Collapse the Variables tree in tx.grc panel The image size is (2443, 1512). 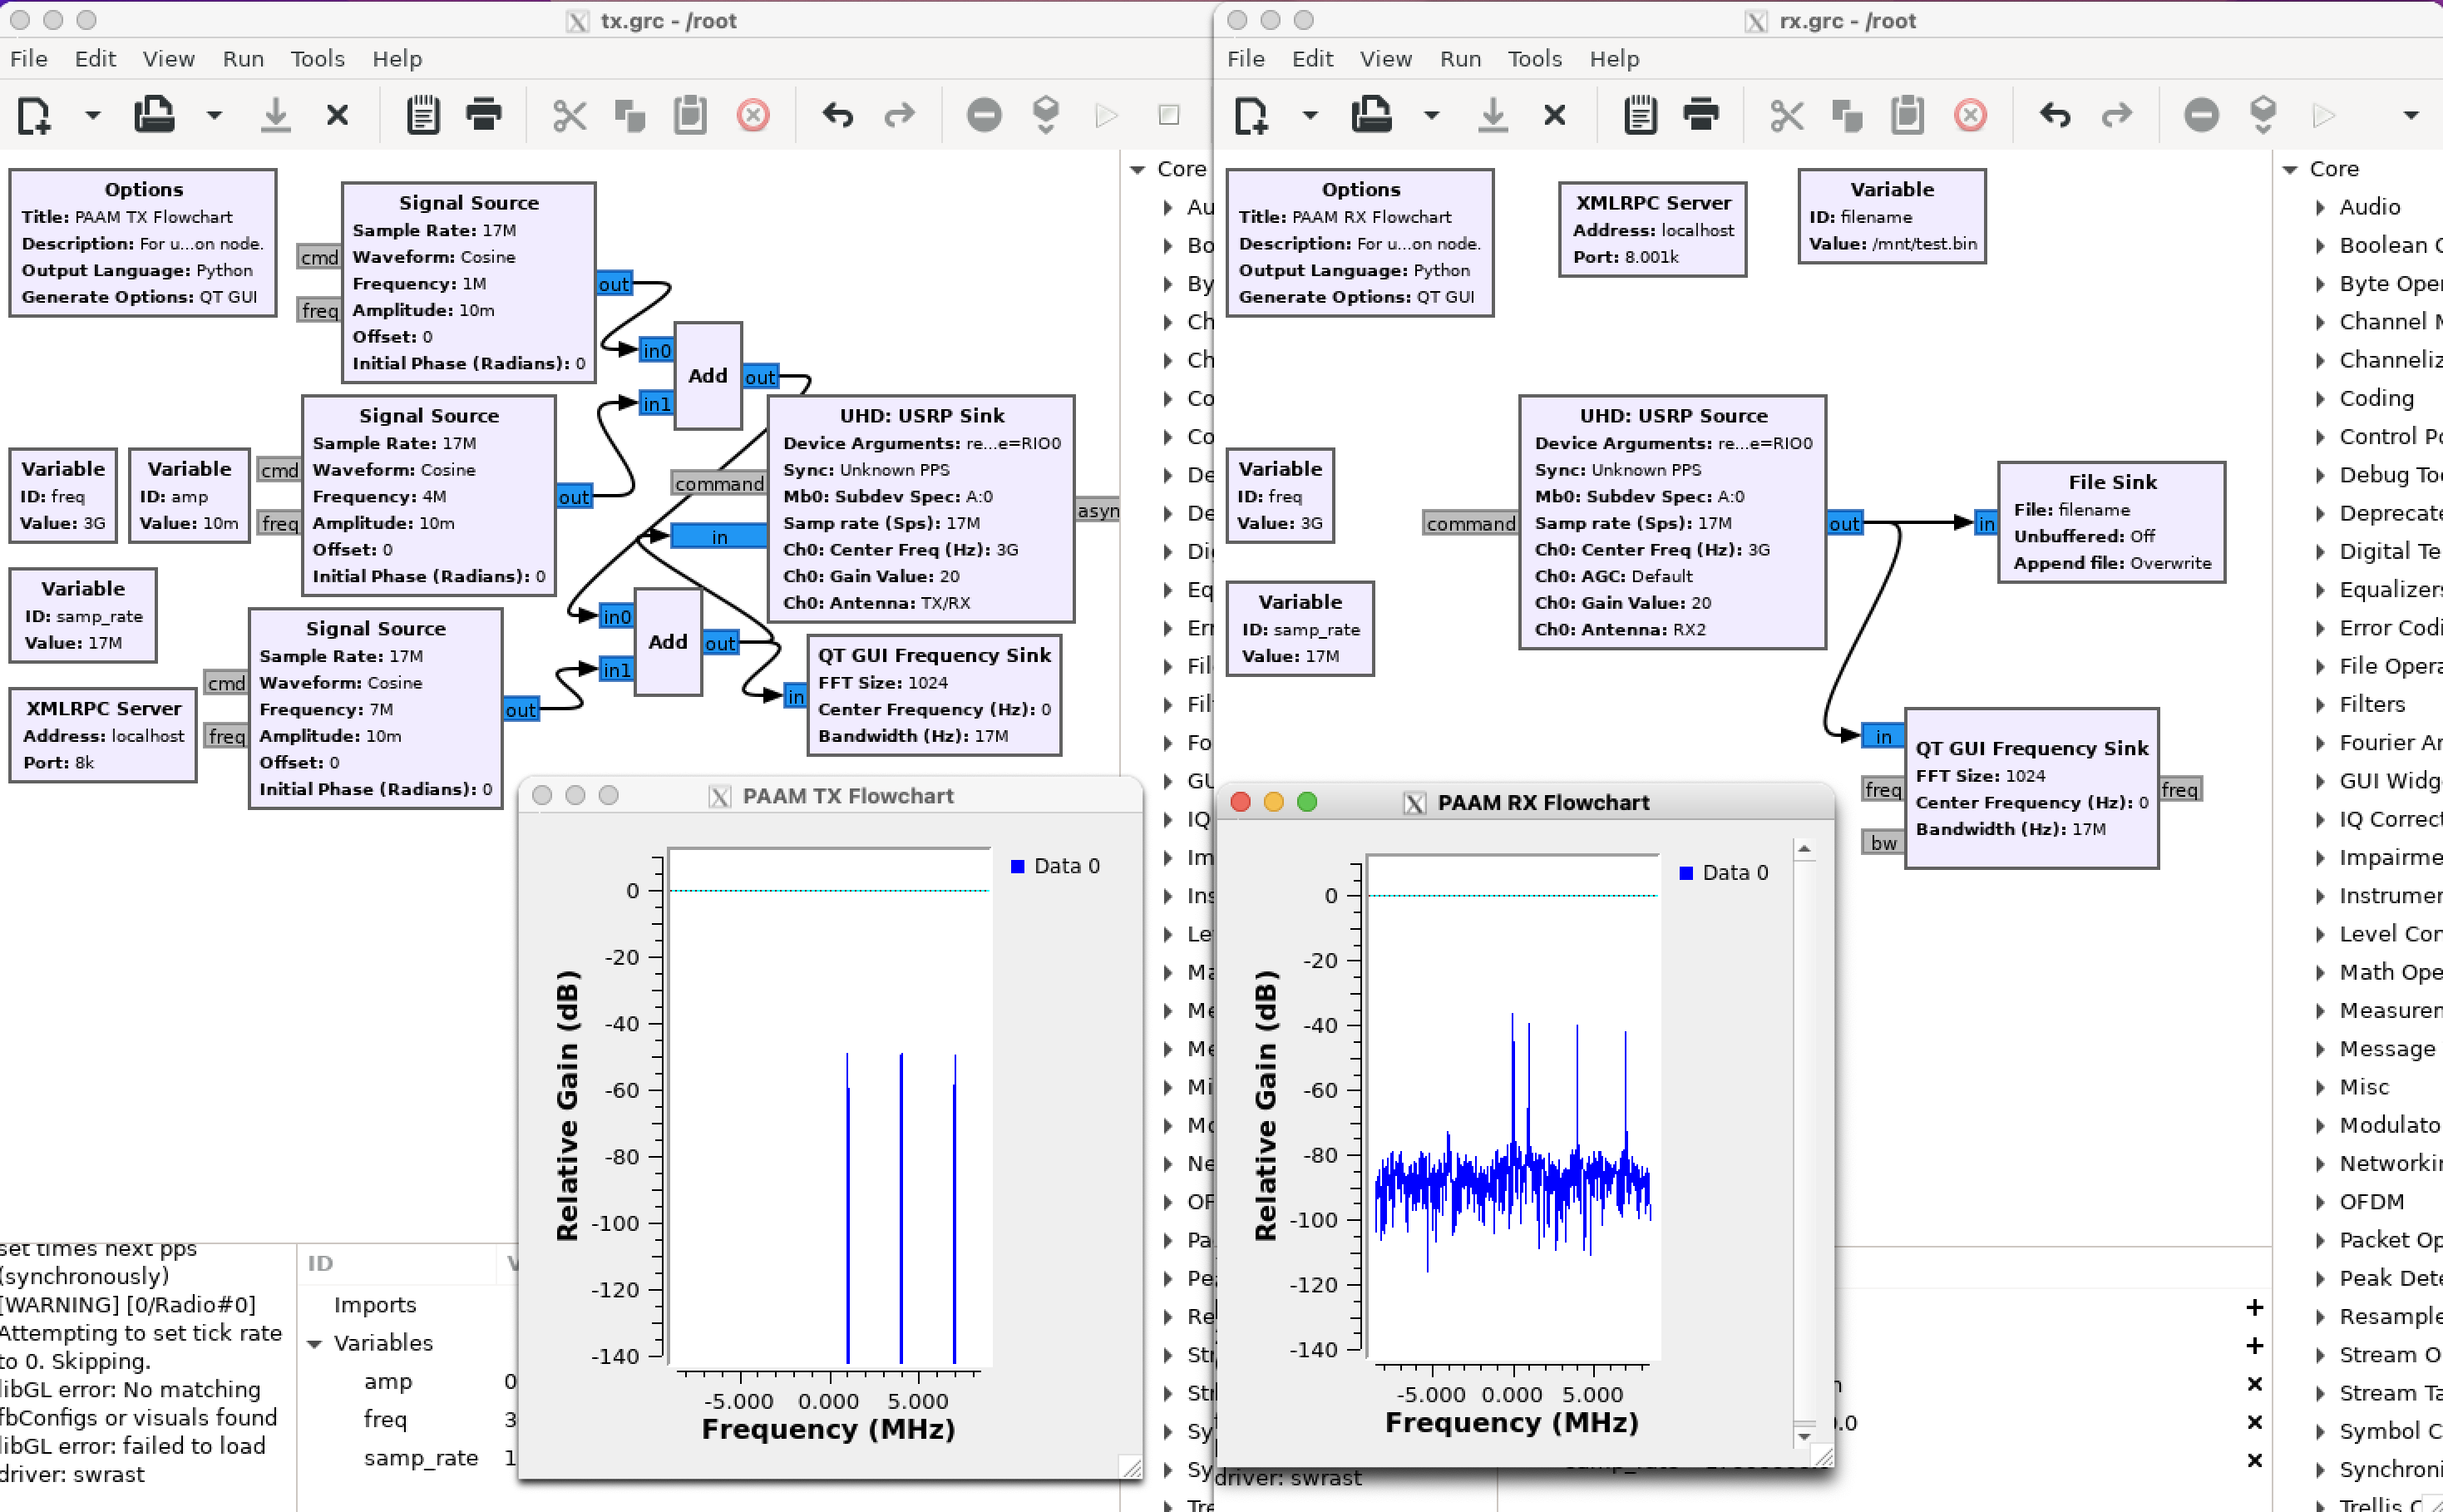pos(315,1343)
